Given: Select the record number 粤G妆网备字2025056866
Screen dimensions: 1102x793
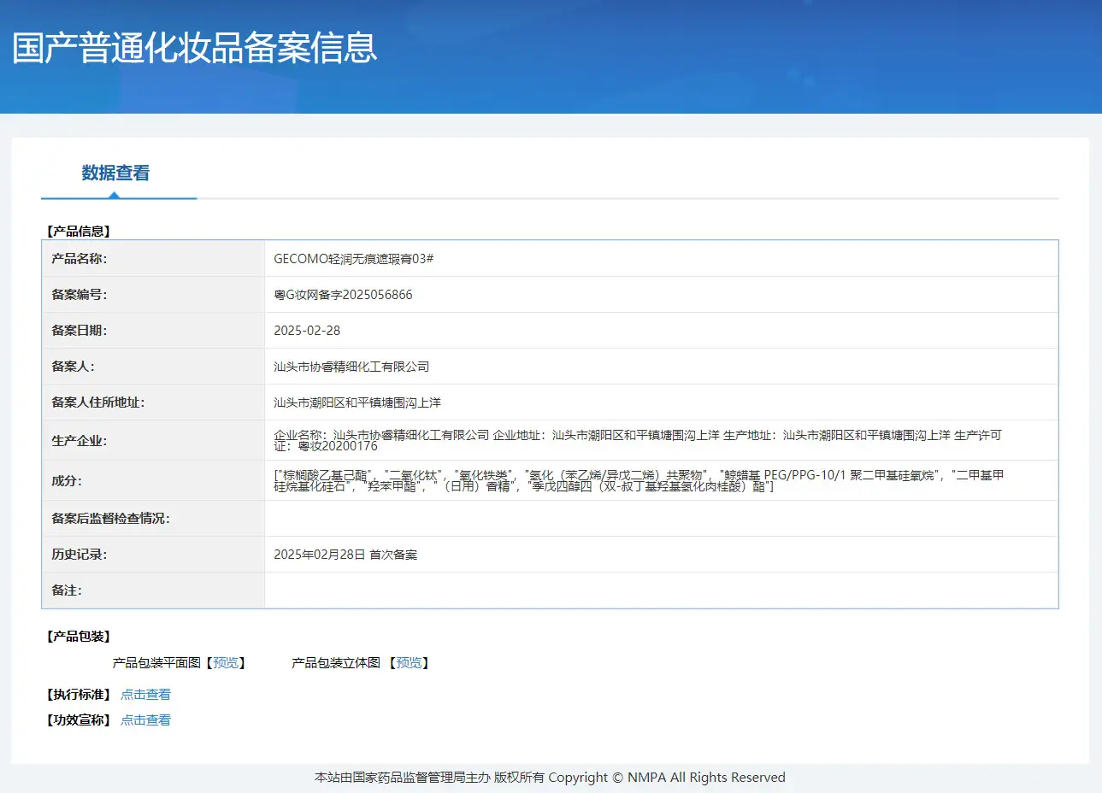Looking at the screenshot, I should coord(343,295).
